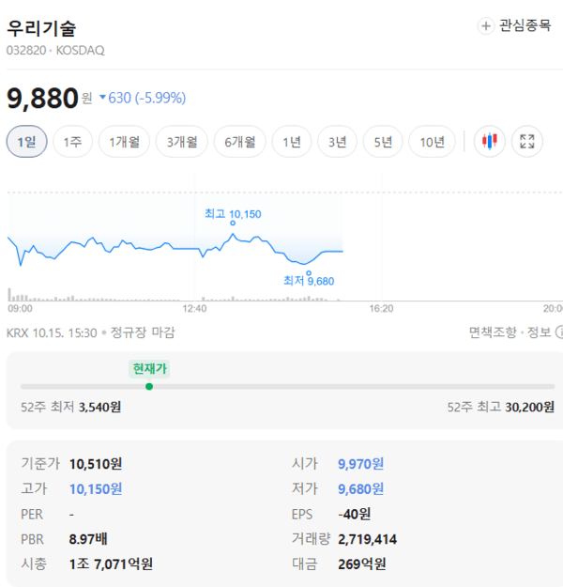This screenshot has height=587, width=563.
Task: Open the info icon next to 정보
Action: (x=559, y=332)
